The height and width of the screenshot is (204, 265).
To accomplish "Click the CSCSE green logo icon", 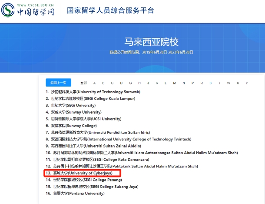I will 8,10.
